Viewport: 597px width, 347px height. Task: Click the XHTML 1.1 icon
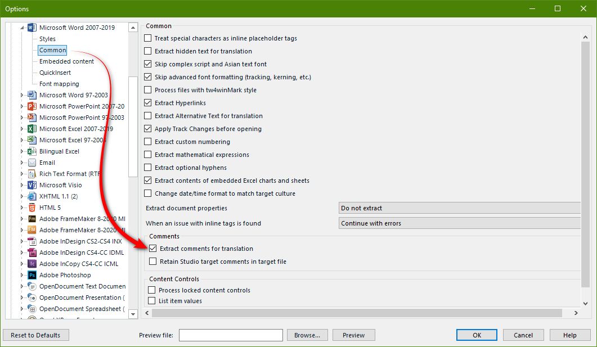pyautogui.click(x=32, y=196)
